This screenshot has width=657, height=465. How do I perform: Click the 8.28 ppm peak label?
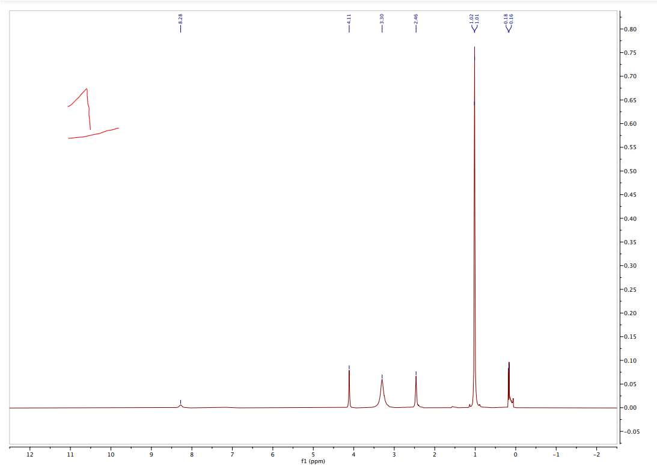pyautogui.click(x=179, y=20)
